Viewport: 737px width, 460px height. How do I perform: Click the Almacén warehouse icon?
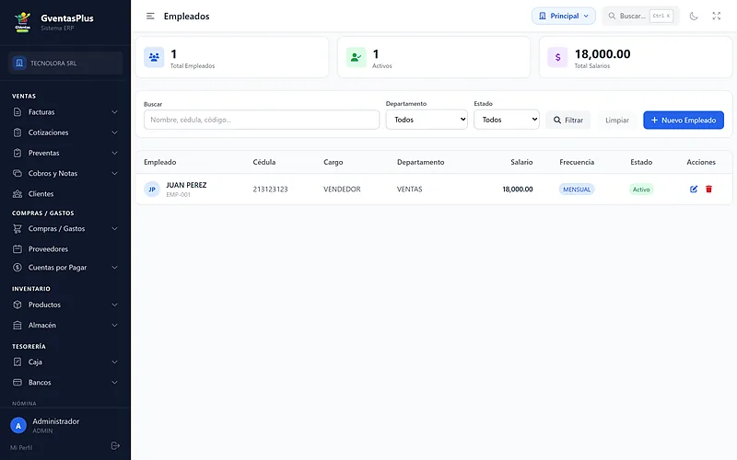[18, 326]
